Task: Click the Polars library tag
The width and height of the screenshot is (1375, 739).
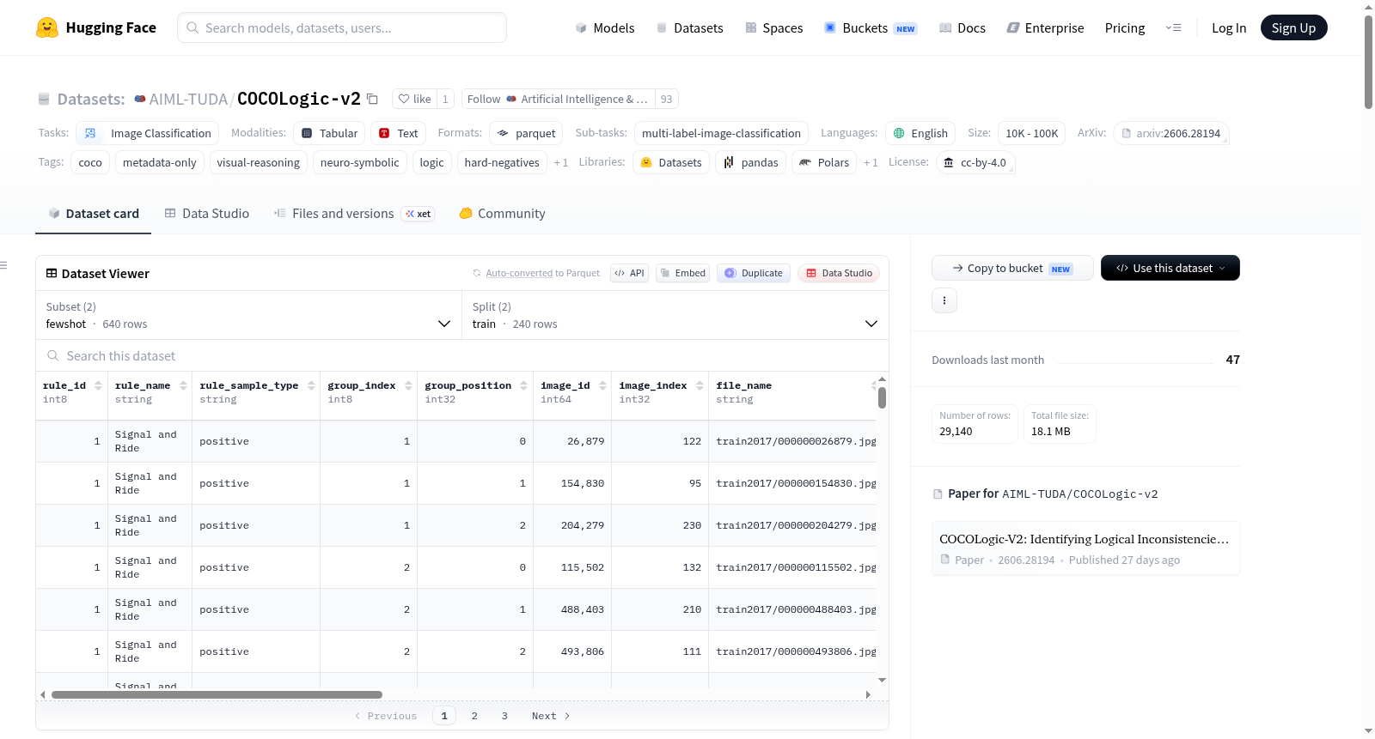Action: tap(823, 162)
